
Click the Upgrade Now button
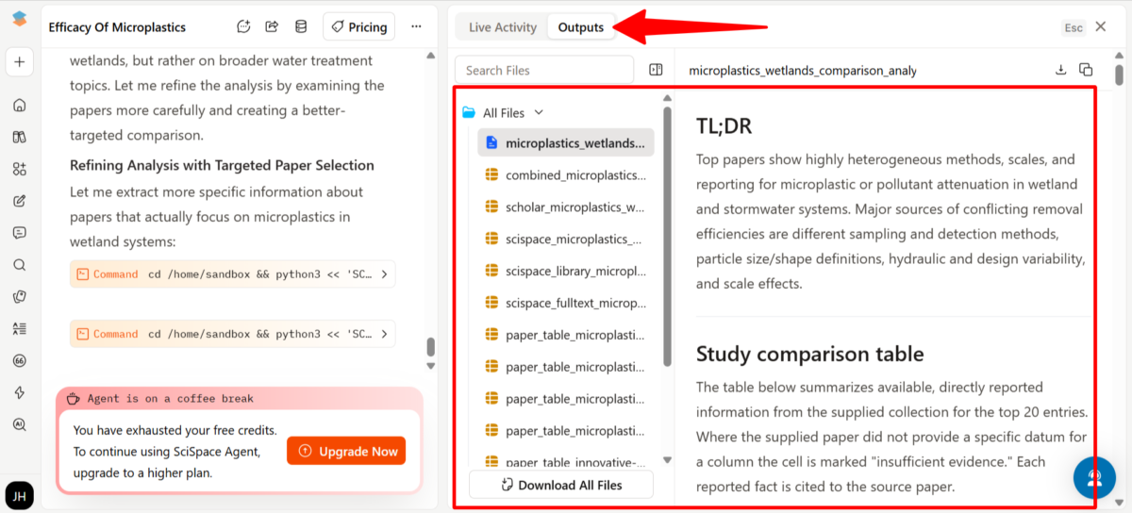tap(346, 452)
